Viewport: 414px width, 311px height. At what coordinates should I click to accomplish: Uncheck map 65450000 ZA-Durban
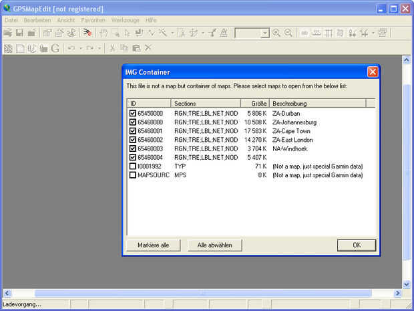tap(132, 114)
